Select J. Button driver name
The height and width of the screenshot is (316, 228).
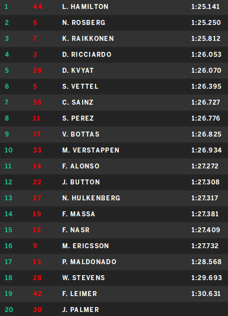tap(81, 182)
